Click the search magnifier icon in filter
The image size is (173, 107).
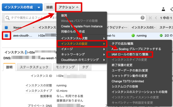point(8,18)
